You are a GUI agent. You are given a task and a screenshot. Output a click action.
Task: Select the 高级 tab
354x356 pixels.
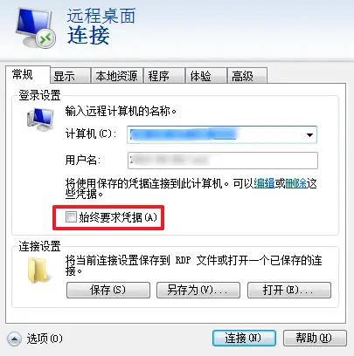247,76
